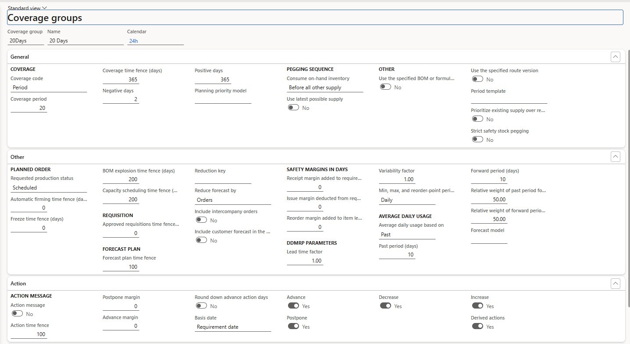Turn on Strict safety stock pegging
The width and height of the screenshot is (630, 344).
[x=477, y=140]
